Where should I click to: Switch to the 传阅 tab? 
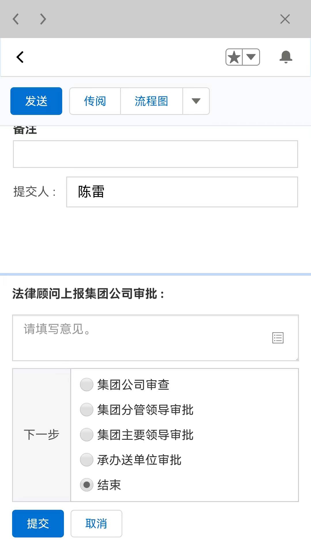pos(95,101)
